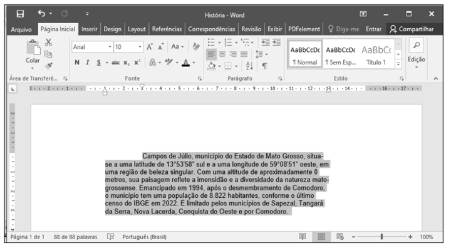This screenshot has height=248, width=451.
Task: Open the undo history dropdown arrow
Action: point(51,13)
